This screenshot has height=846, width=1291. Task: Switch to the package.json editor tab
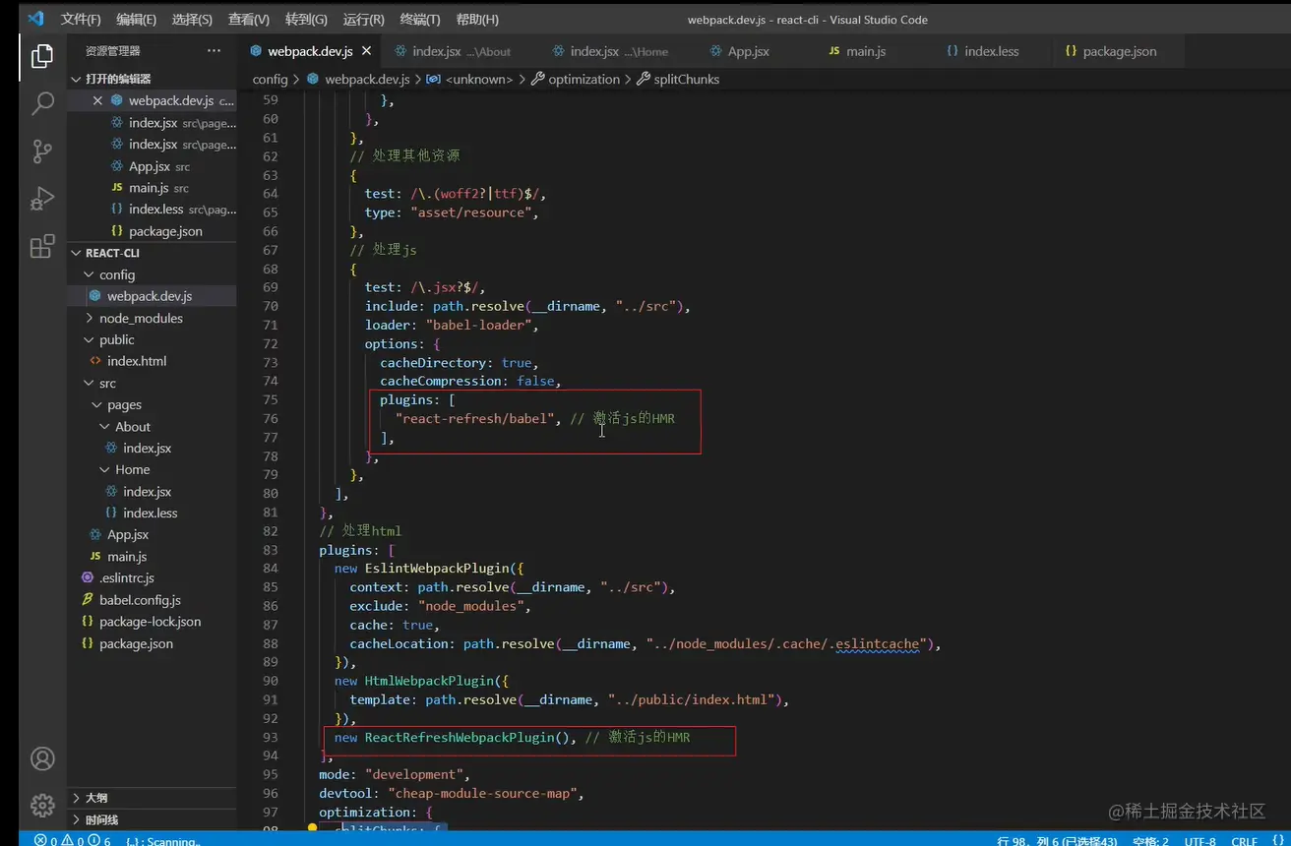pos(1119,51)
